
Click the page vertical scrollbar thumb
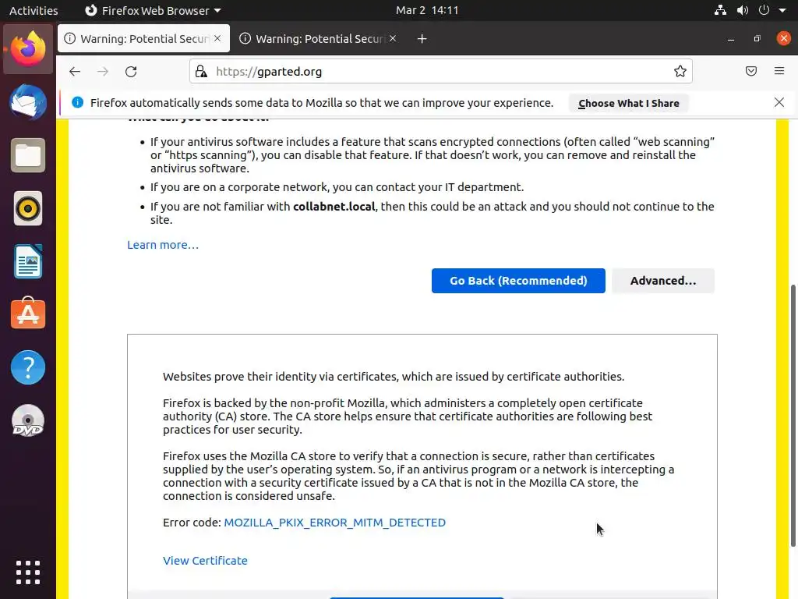793,415
